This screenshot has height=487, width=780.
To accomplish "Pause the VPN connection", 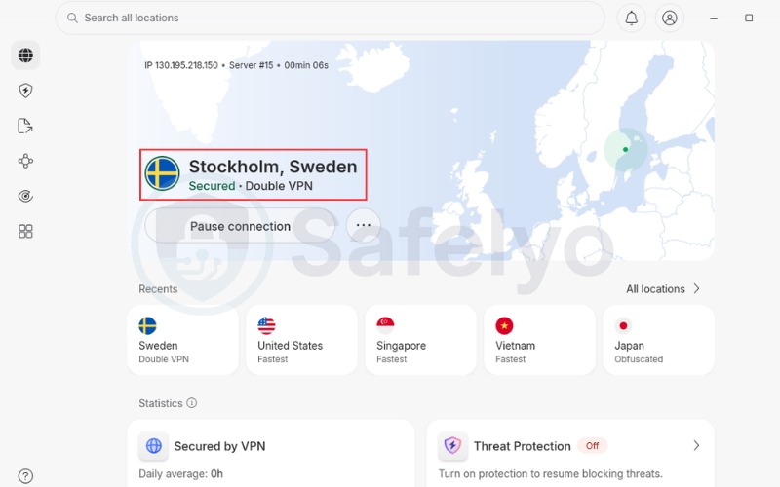I will (240, 226).
